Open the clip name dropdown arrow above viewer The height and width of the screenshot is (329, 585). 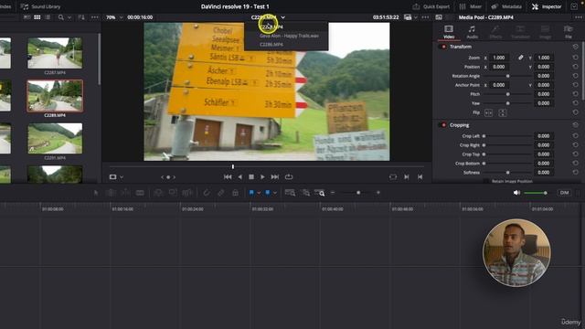point(283,17)
